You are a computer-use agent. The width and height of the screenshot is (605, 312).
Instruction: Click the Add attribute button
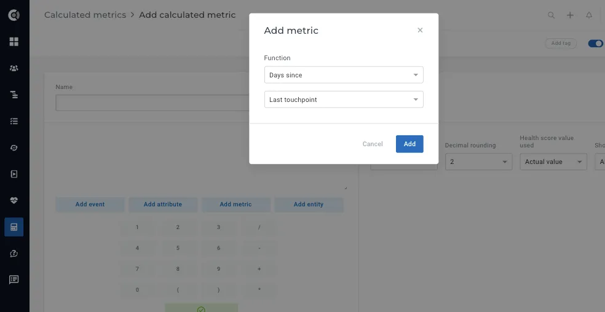pyautogui.click(x=163, y=205)
